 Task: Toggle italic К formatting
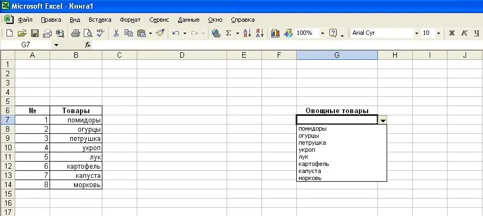464,33
